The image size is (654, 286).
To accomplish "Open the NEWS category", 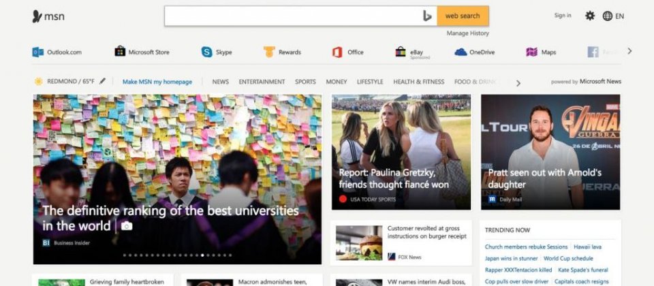I will click(220, 82).
